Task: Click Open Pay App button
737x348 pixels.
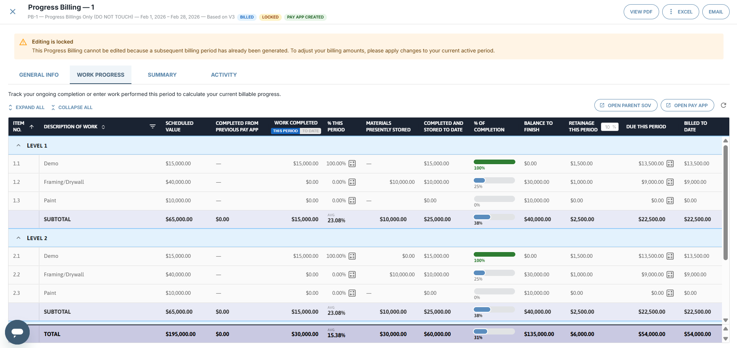Action: click(x=687, y=105)
